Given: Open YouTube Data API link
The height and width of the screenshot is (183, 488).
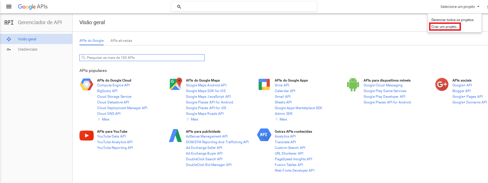Looking at the screenshot, I should 111,136.
